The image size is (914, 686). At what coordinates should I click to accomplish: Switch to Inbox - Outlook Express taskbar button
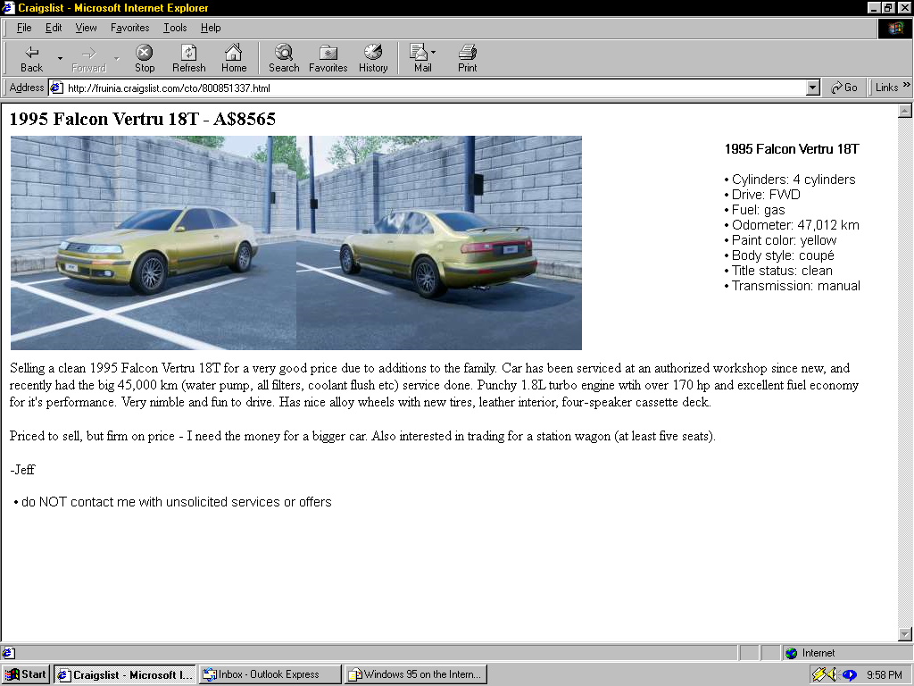270,674
